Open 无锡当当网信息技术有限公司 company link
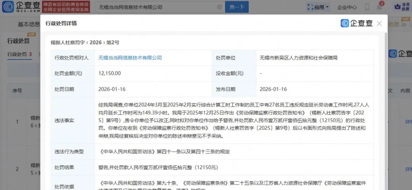 (x=130, y=58)
